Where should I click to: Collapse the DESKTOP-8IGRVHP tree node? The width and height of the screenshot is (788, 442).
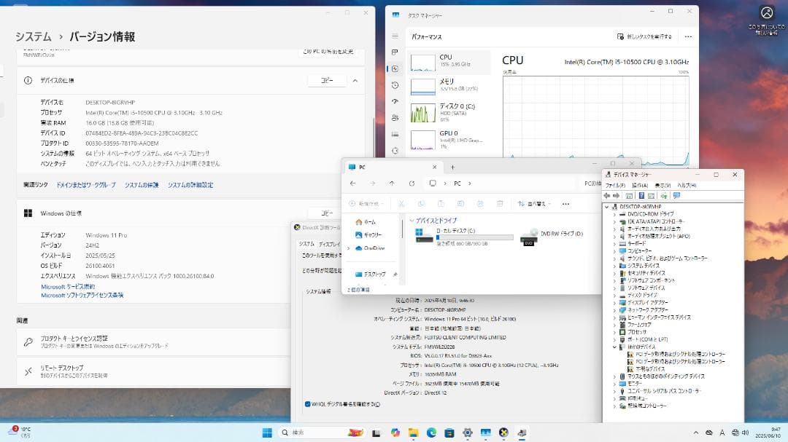[607, 206]
